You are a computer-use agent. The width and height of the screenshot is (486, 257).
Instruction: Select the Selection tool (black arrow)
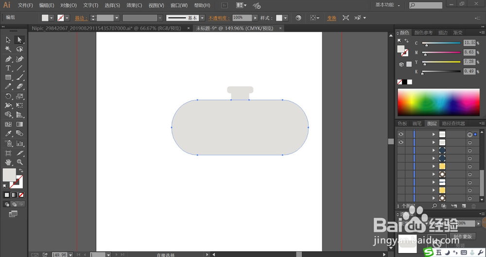(x=8, y=40)
